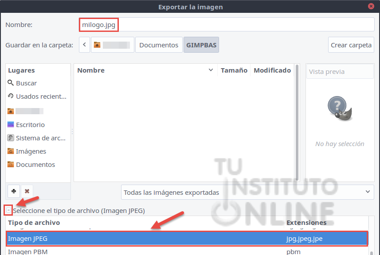Click the Escritorio desktop icon in Lugares
The image size is (380, 255).
tap(11, 124)
